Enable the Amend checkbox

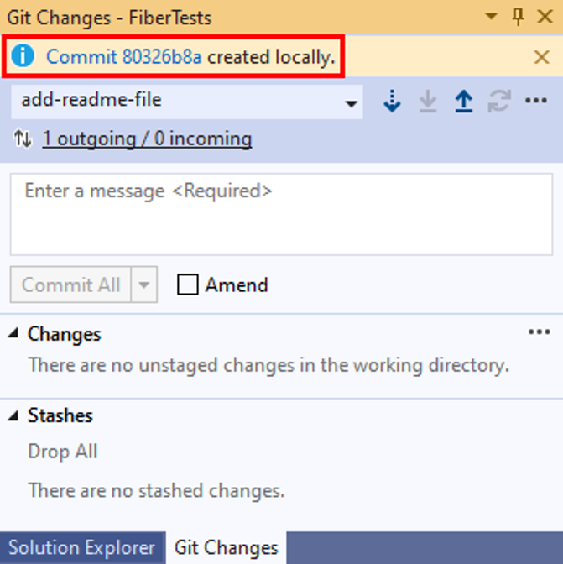[x=188, y=285]
